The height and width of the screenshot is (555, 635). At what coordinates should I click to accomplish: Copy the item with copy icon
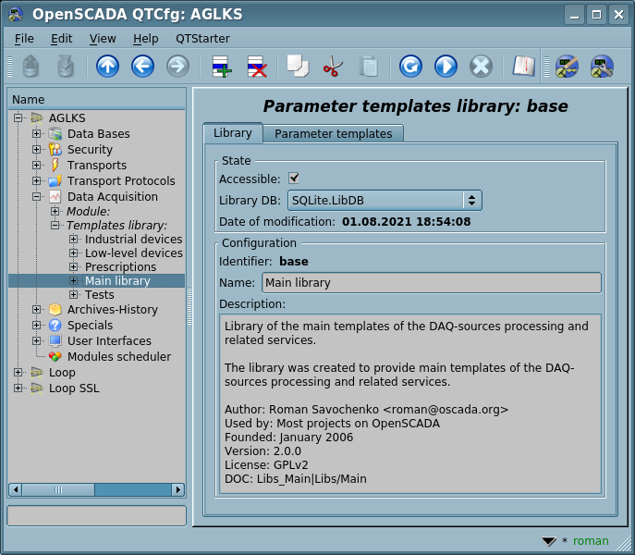pos(298,66)
